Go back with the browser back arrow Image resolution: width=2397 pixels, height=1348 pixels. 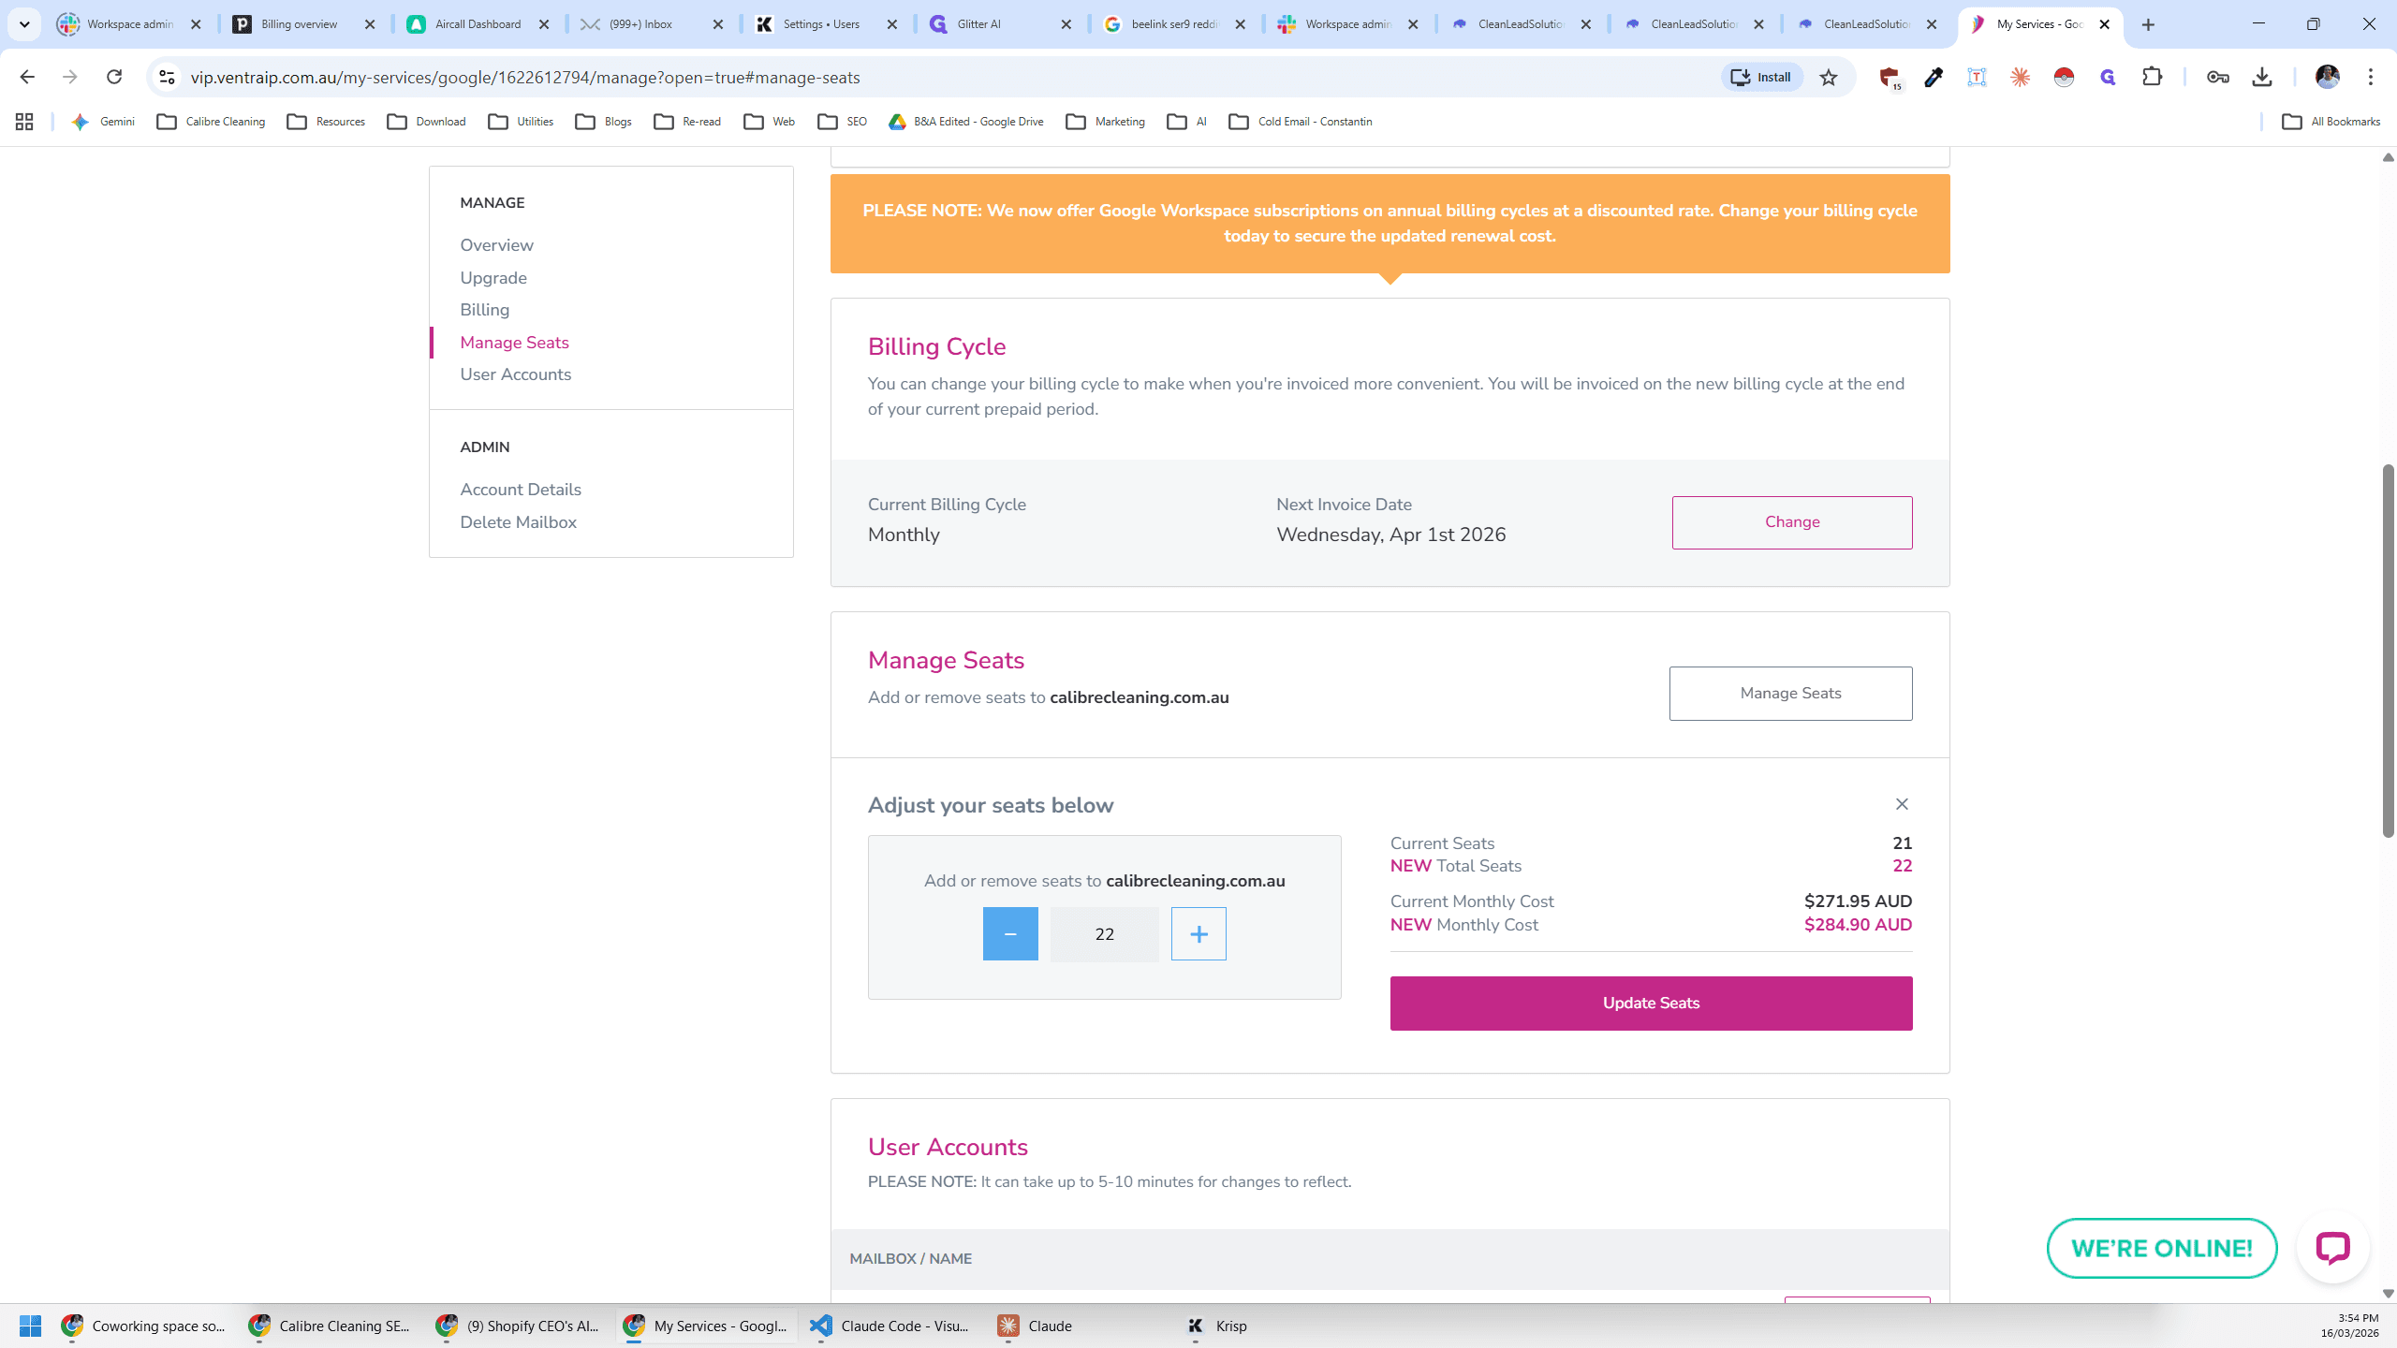pos(27,77)
